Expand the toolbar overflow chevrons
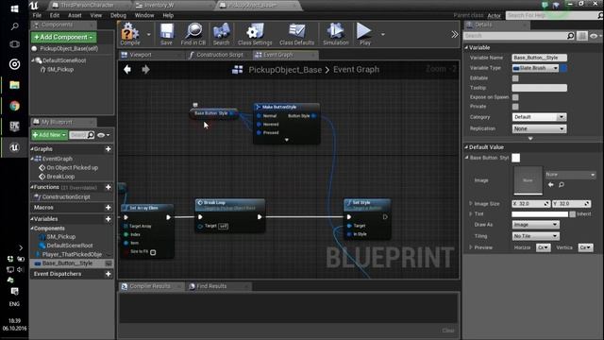 coord(455,34)
